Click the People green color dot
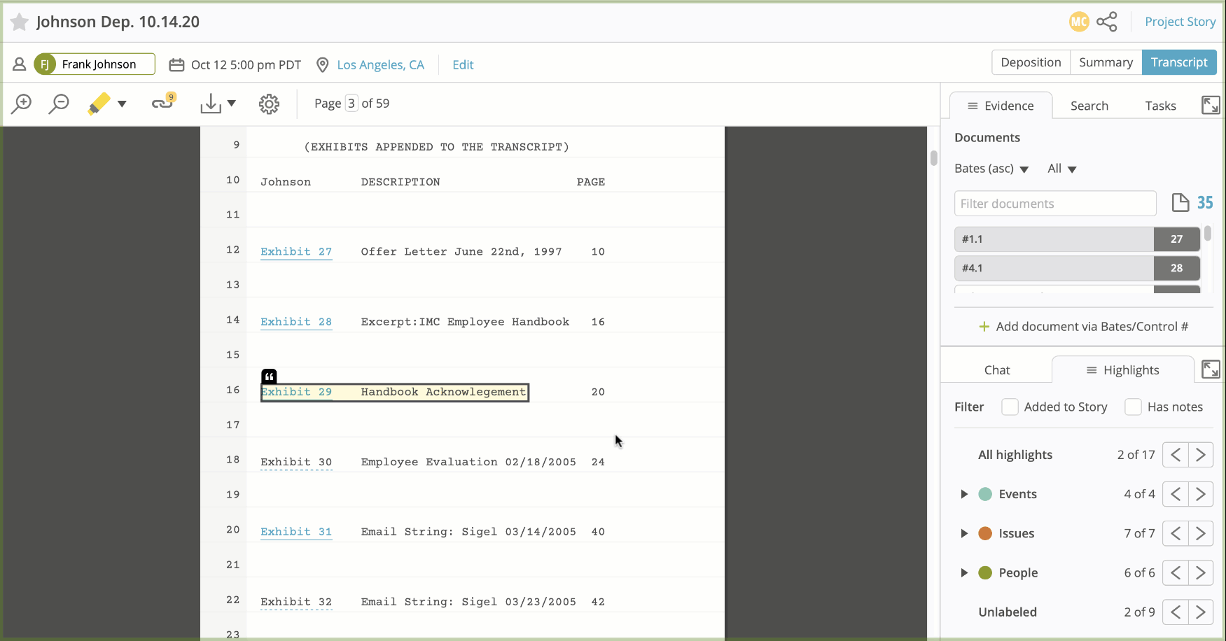 pyautogui.click(x=985, y=572)
